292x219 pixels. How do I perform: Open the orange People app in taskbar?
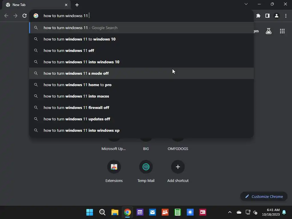coord(165,212)
